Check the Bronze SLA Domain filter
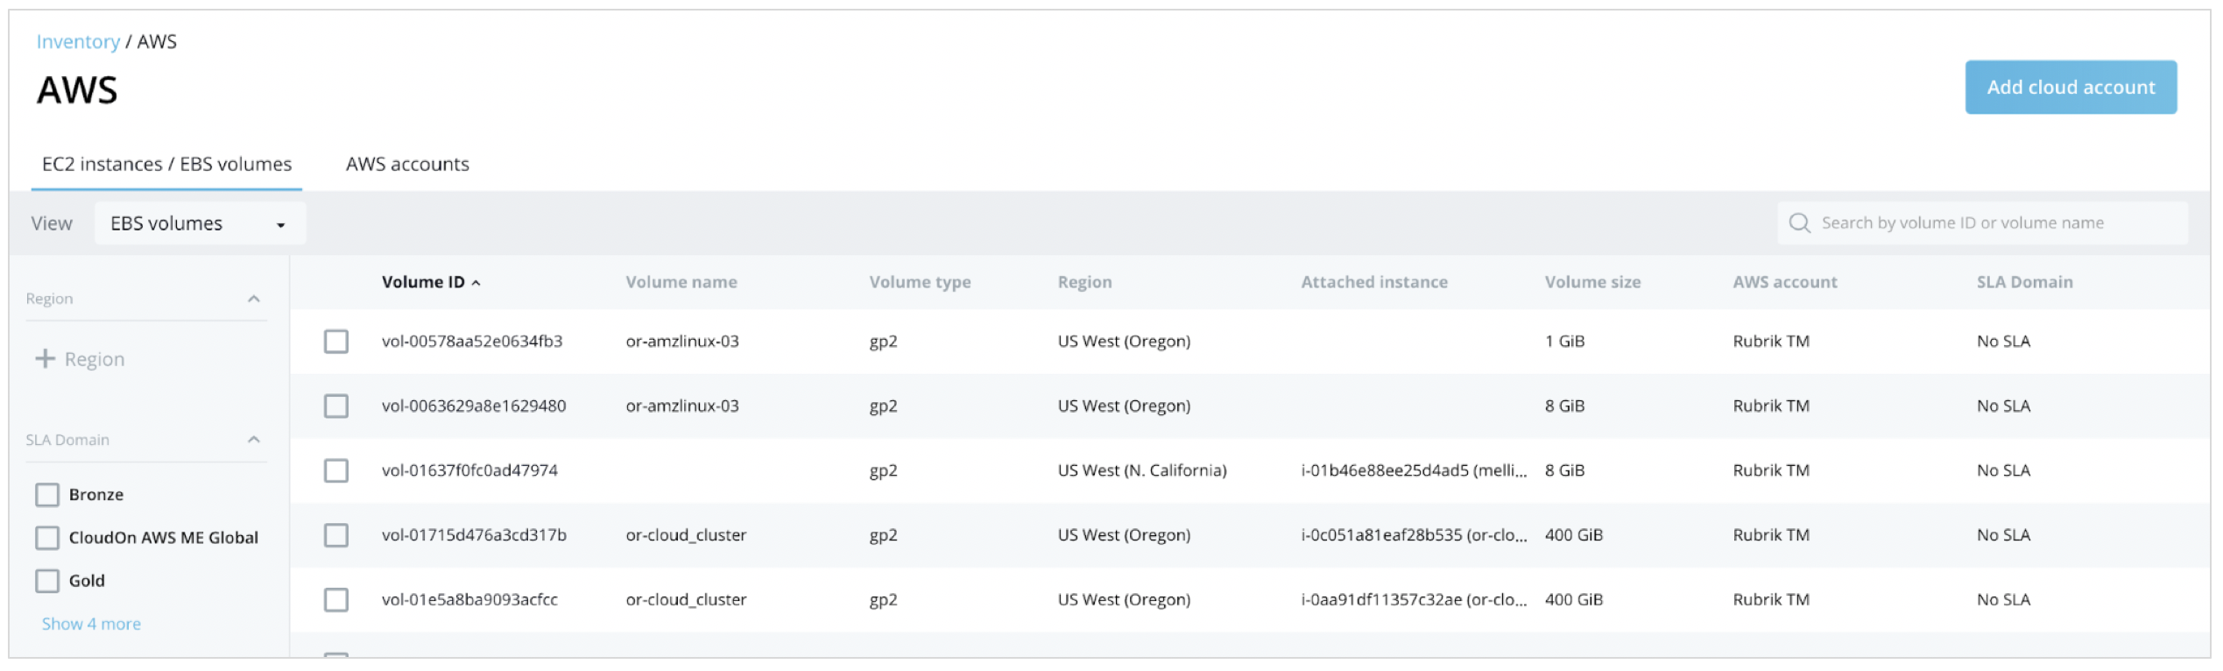The height and width of the screenshot is (671, 2223). [47, 495]
